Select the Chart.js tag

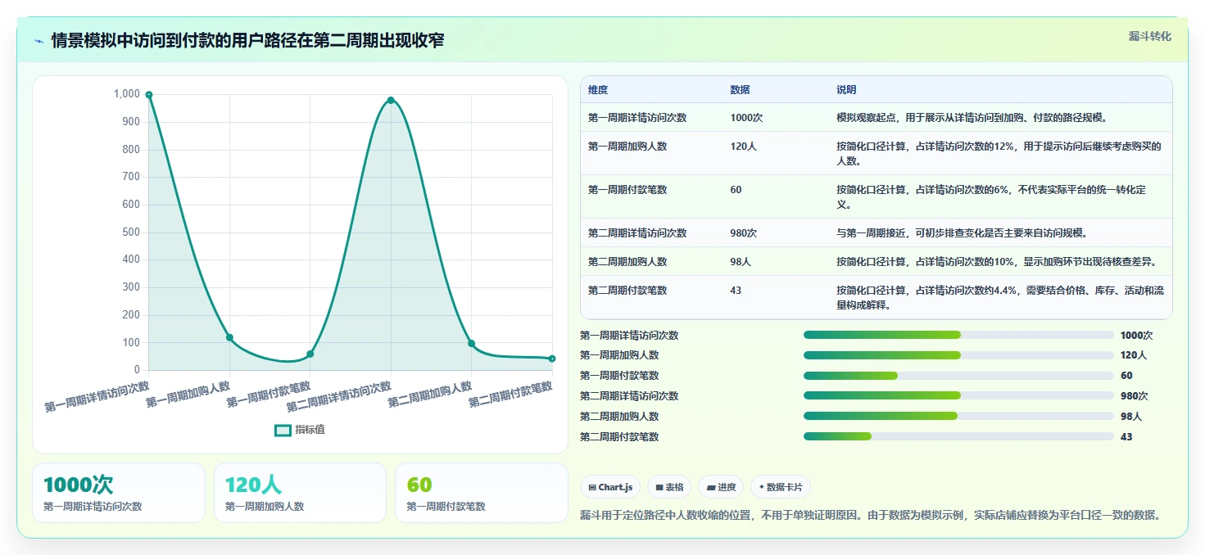[x=610, y=487]
